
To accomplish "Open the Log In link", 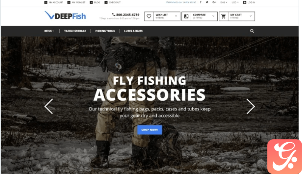I will [x=249, y=3].
